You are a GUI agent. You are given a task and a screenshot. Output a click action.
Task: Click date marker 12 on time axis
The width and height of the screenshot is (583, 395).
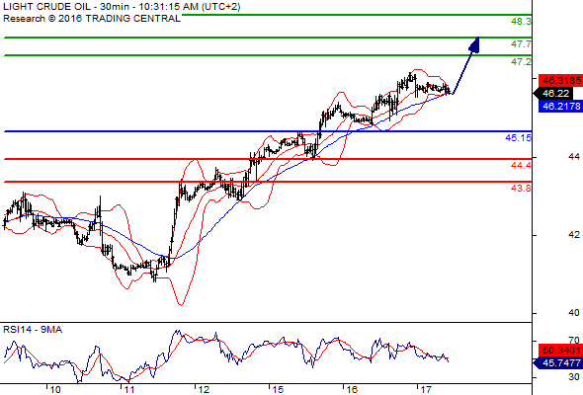coord(204,389)
